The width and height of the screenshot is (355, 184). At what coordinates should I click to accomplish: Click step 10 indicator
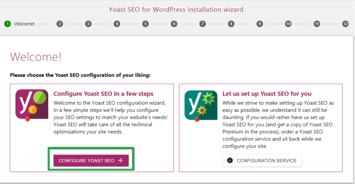(x=288, y=24)
